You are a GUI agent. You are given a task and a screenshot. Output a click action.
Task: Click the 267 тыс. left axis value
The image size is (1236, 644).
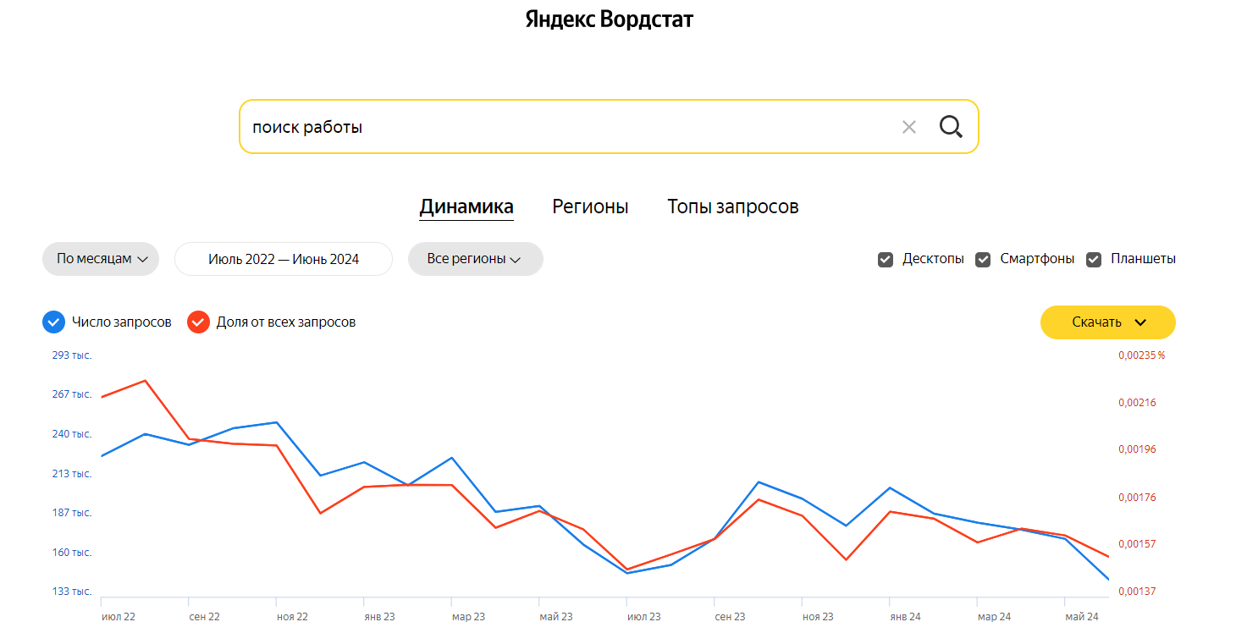tap(72, 394)
